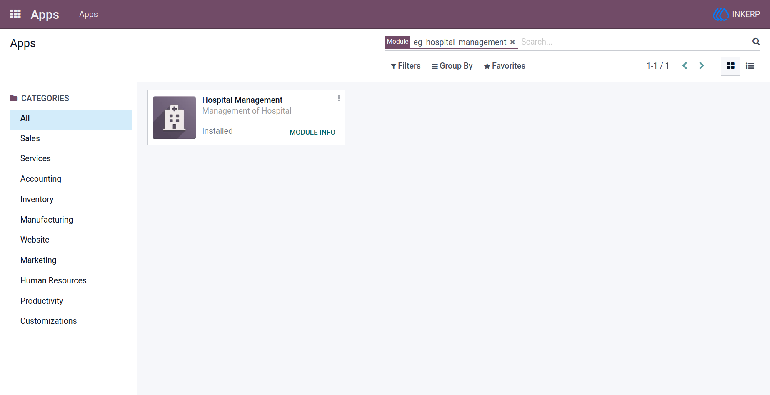
Task: Click the Apps menu item in header
Action: [88, 14]
